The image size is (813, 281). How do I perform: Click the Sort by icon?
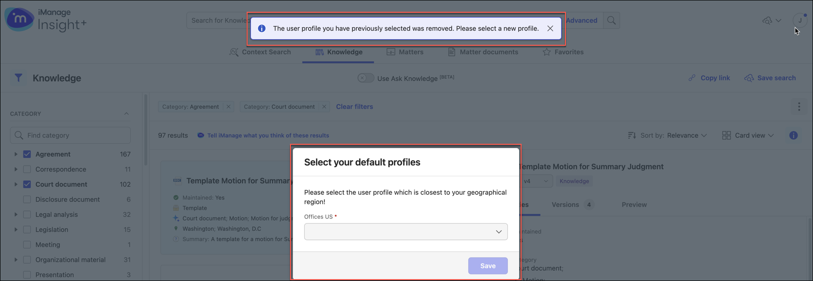point(632,135)
